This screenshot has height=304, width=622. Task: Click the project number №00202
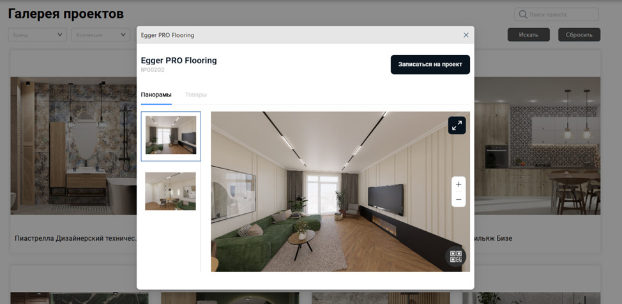pyautogui.click(x=153, y=70)
